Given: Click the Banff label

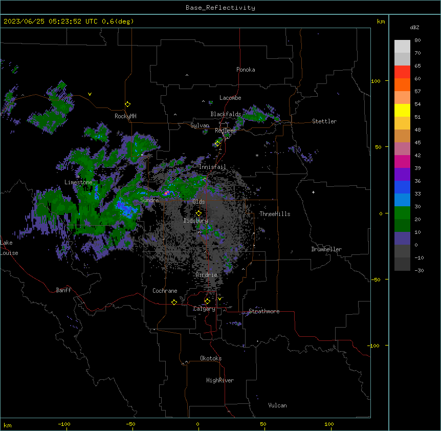Looking at the screenshot, I should point(63,290).
